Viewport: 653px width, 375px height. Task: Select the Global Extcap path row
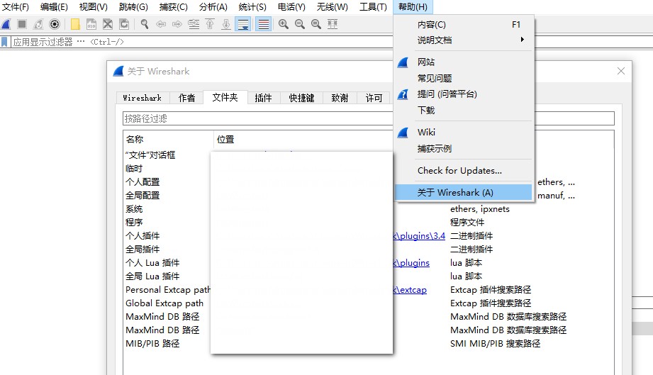point(369,303)
